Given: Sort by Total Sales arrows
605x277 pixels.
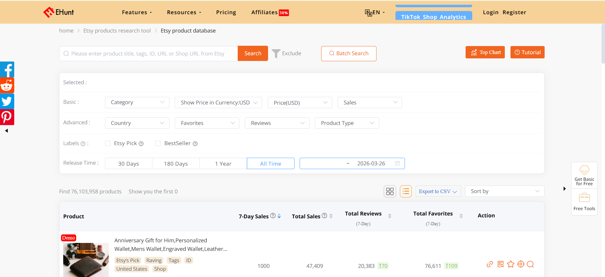Looking at the screenshot, I should [331, 216].
